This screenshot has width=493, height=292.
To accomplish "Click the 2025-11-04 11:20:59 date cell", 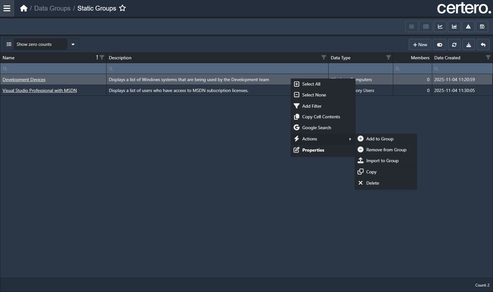I will 462,79.
